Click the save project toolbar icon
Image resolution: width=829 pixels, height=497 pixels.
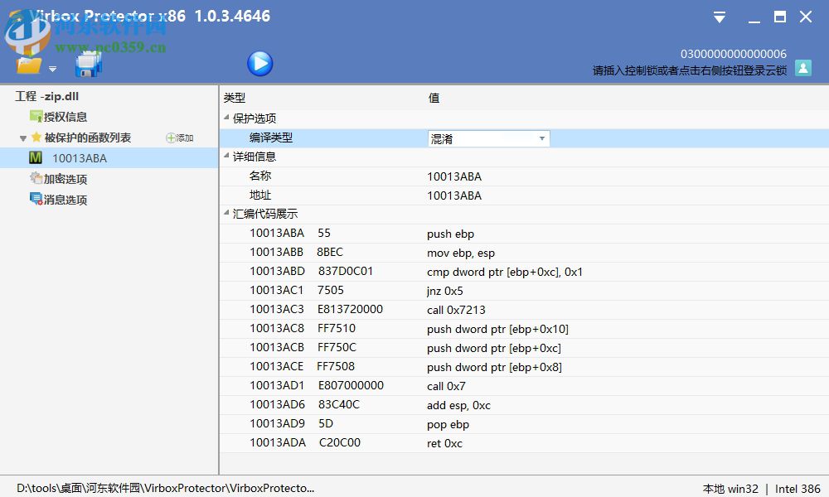87,64
